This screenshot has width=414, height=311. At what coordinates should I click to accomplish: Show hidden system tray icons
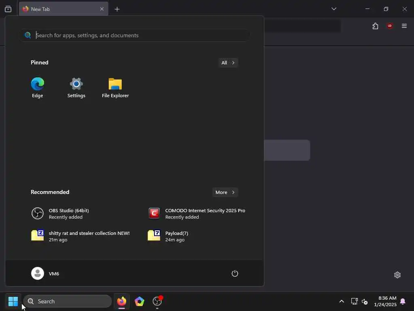click(341, 301)
